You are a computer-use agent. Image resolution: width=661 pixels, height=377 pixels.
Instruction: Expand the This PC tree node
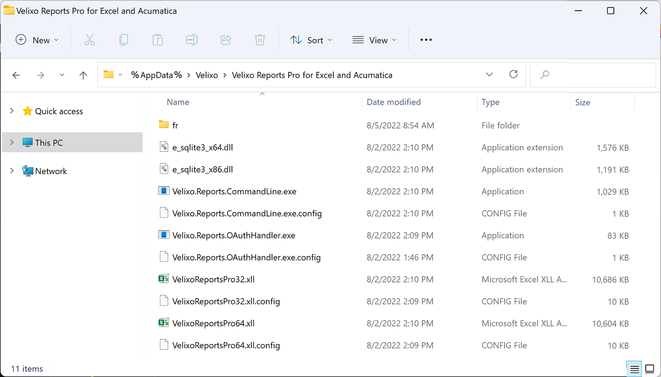(12, 143)
